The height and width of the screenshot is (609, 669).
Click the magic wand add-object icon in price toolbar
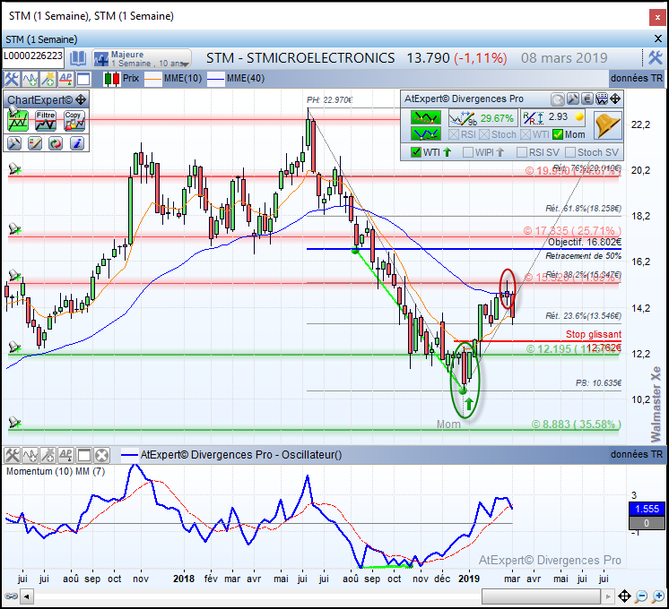coord(48,79)
